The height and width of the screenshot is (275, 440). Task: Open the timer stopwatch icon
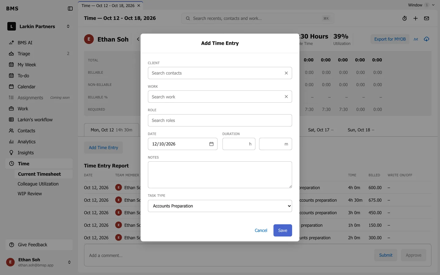[405, 18]
